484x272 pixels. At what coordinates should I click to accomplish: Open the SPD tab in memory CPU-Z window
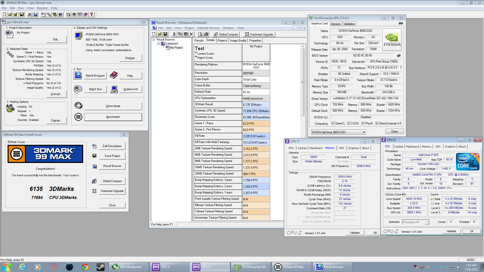[341, 148]
